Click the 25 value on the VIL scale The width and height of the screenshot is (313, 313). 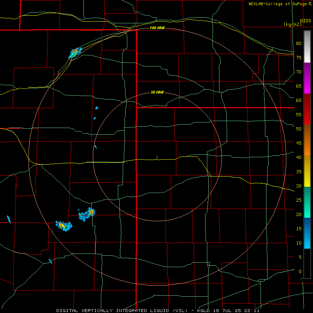pyautogui.click(x=299, y=200)
